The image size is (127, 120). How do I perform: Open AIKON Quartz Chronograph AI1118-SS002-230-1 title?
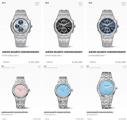coord(21,52)
